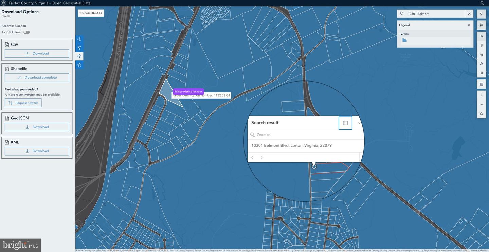Open the filter funnel panel
The width and height of the screenshot is (489, 252).
pos(79,48)
